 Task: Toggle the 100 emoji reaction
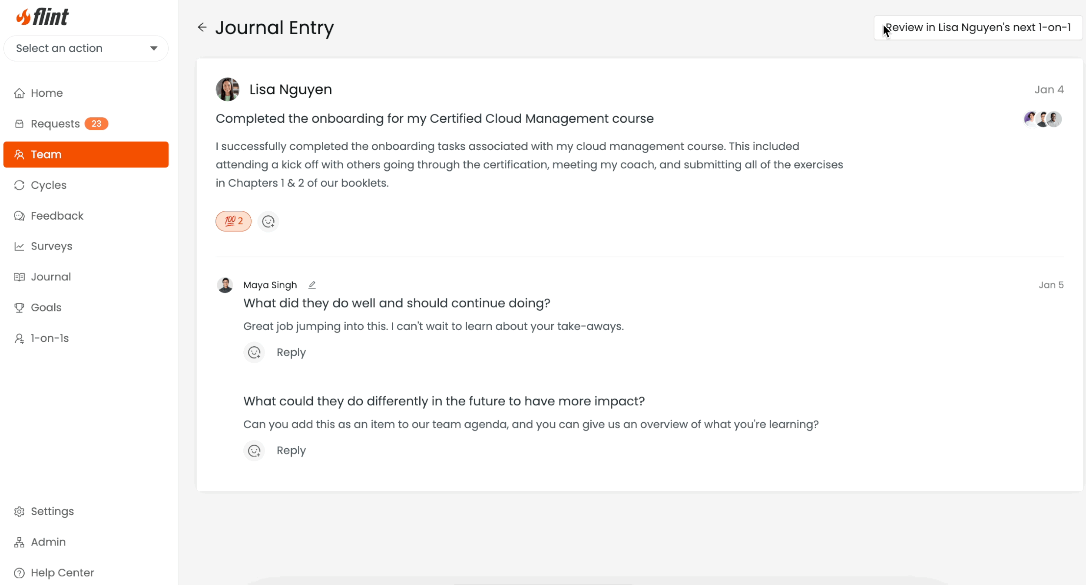[x=234, y=221]
